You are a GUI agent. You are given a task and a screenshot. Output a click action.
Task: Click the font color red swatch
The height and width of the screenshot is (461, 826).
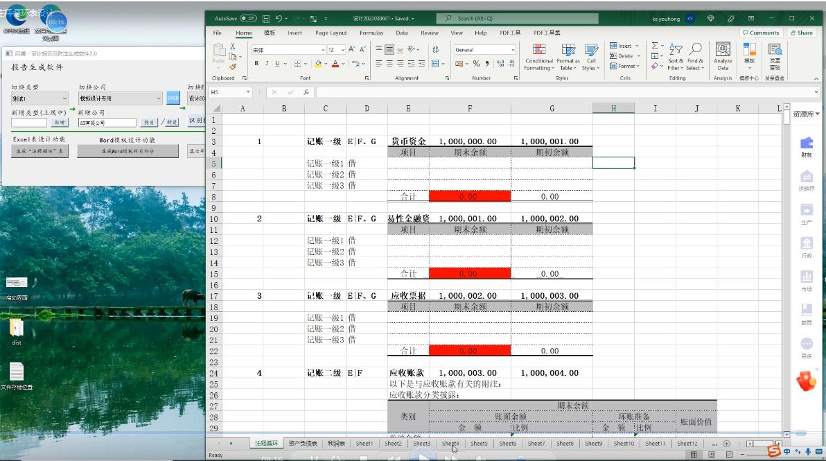[x=335, y=64]
